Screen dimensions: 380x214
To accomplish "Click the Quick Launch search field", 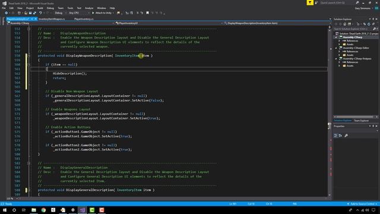I will pos(337,2).
